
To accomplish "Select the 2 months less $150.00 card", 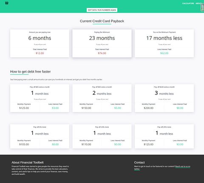I will [102, 98].
